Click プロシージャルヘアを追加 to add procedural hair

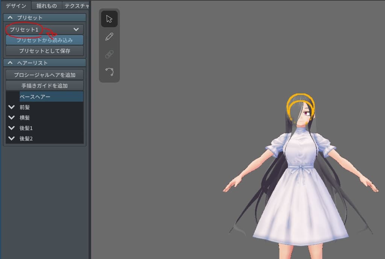tap(44, 75)
